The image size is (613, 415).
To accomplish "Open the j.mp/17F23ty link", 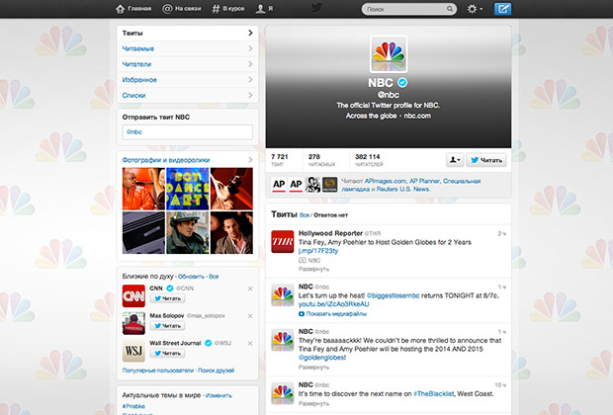I will [317, 251].
